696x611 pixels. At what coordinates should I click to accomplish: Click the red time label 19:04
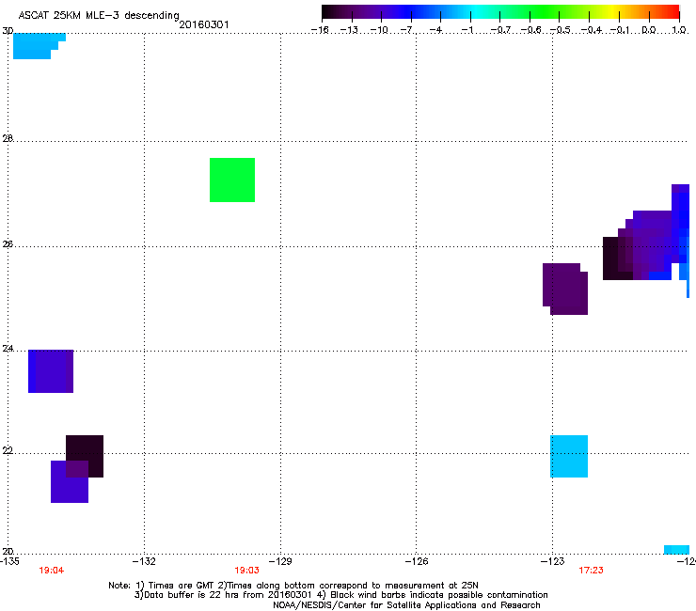pos(52,571)
